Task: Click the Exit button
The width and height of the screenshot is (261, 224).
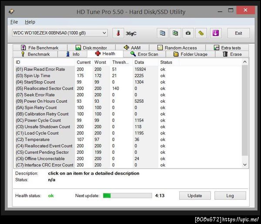Action: [x=238, y=33]
